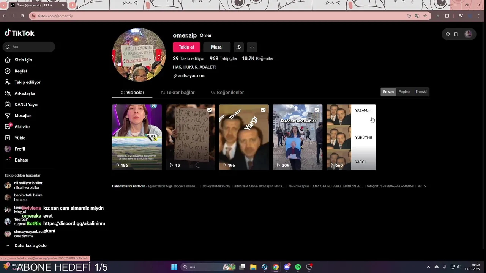
Task: Switch to the Videolar tab
Action: 133,93
